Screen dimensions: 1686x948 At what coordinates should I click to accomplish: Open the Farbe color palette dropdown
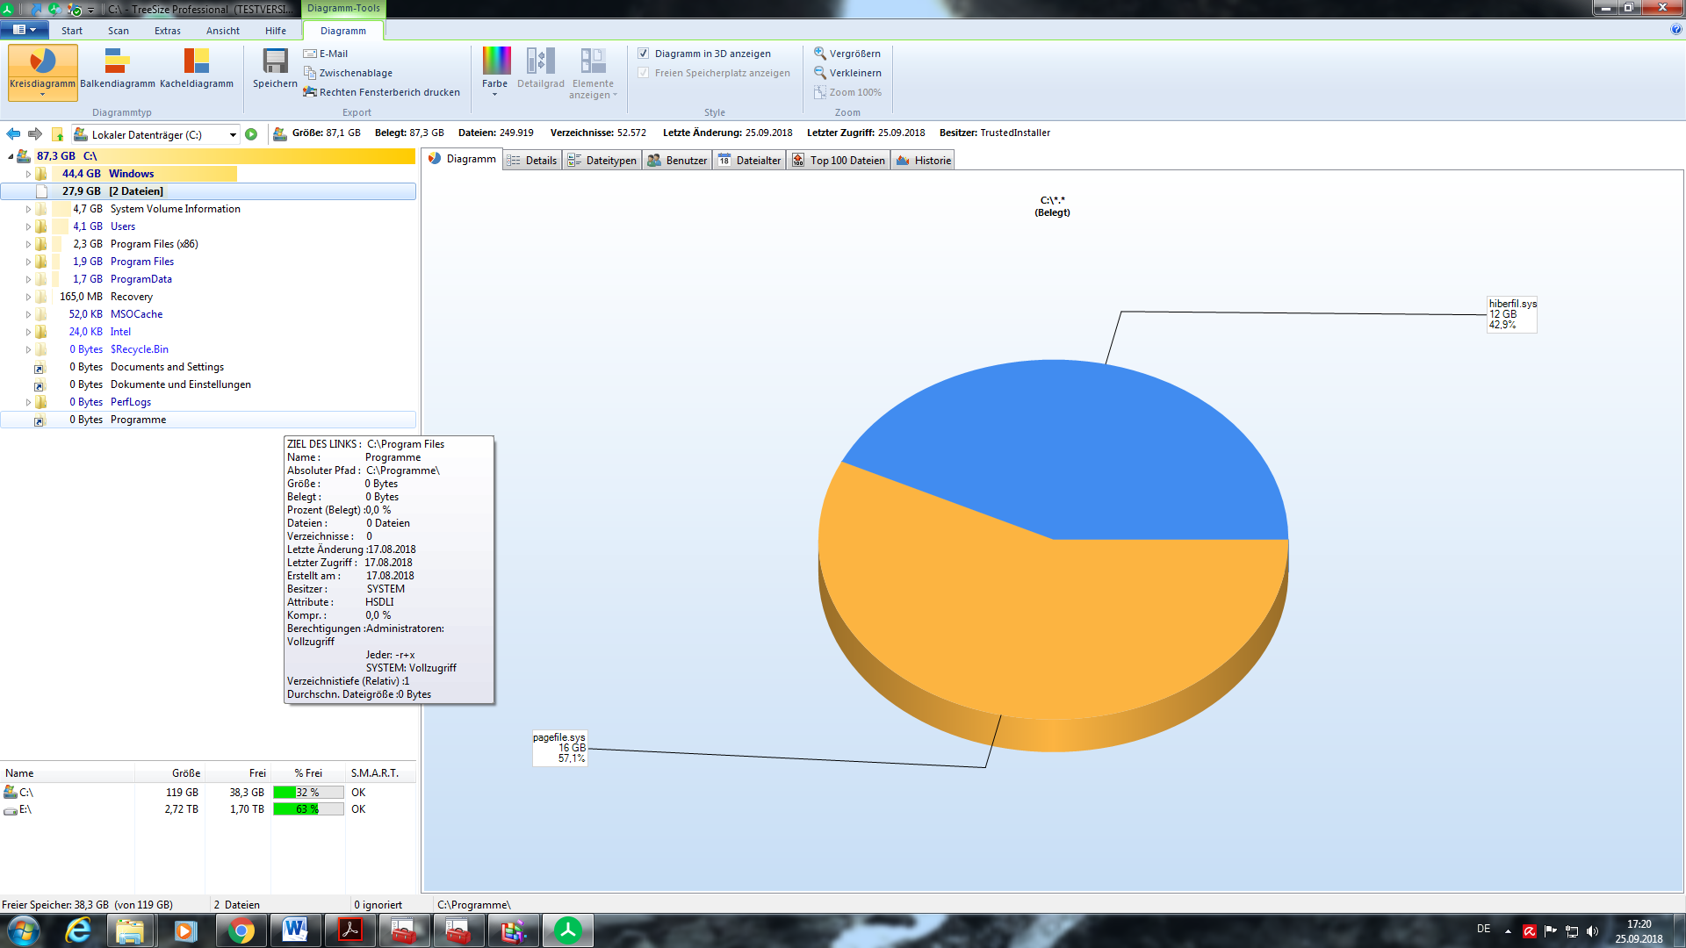click(x=495, y=70)
